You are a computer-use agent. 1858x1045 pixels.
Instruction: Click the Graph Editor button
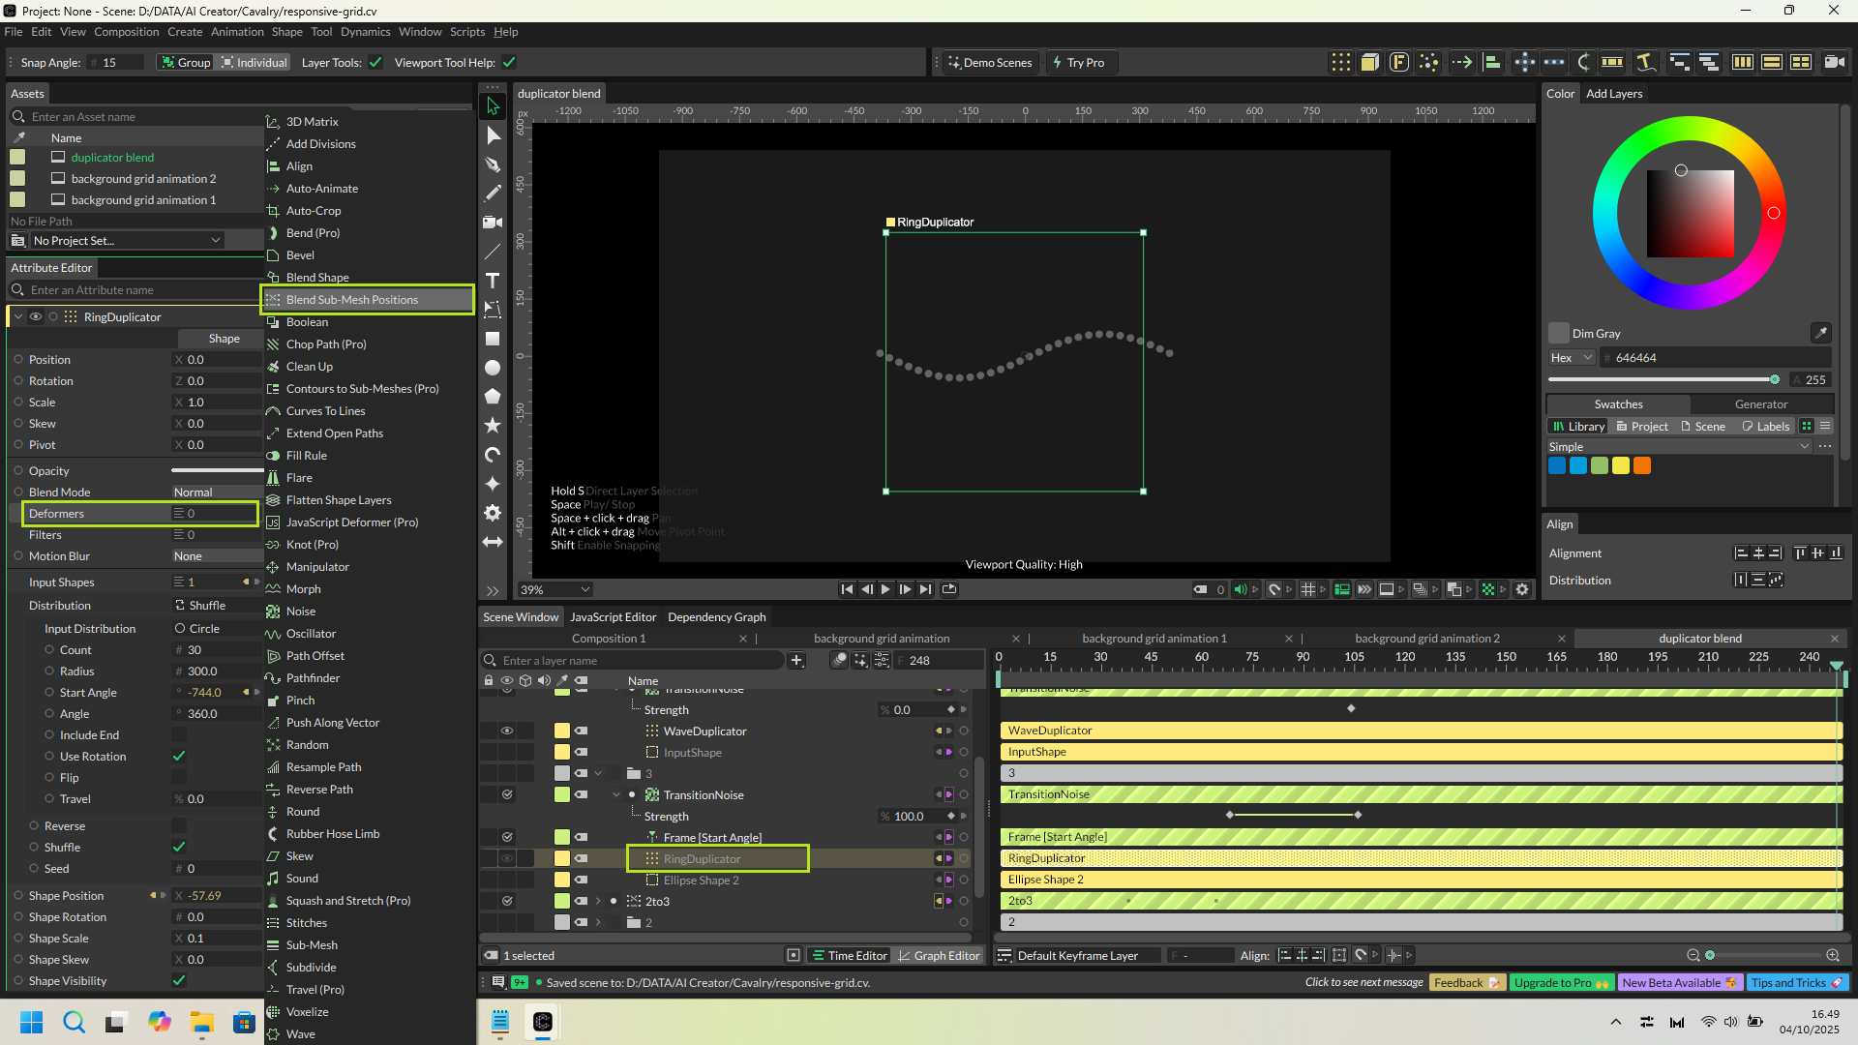point(938,955)
